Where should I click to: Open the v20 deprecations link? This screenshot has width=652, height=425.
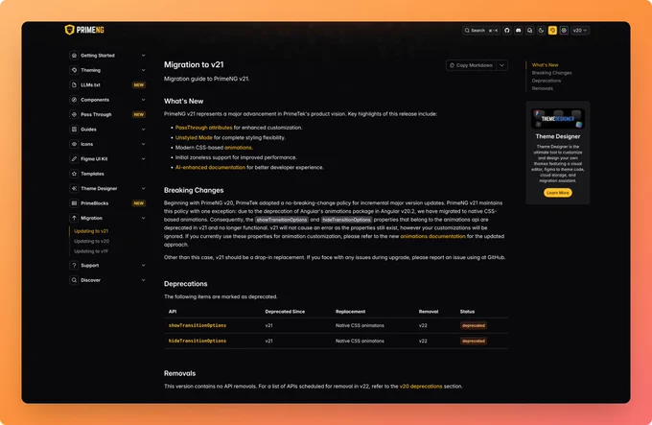(421, 387)
